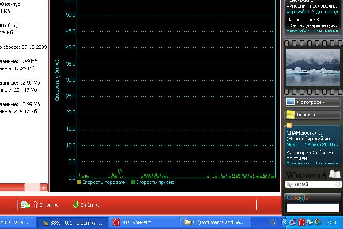
Task: Open the network computers tray icon
Action: [x=293, y=222]
